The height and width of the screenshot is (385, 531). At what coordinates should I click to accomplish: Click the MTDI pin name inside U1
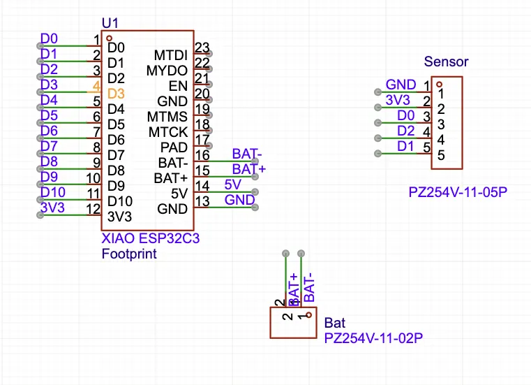[171, 55]
